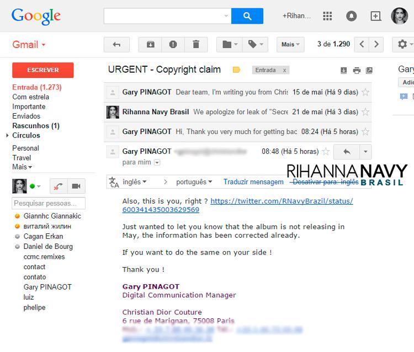Open the Importante folder
Screen dimensions: 414x352
(29, 106)
